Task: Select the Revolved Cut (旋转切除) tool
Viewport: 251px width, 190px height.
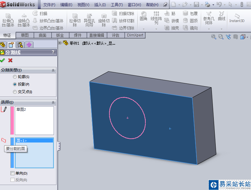Action: pyautogui.click(x=104, y=20)
